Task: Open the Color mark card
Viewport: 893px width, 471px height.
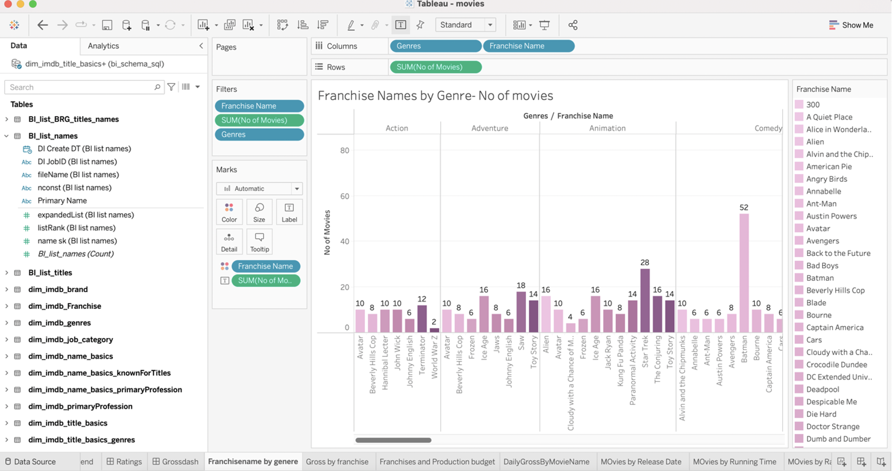Action: 229,212
